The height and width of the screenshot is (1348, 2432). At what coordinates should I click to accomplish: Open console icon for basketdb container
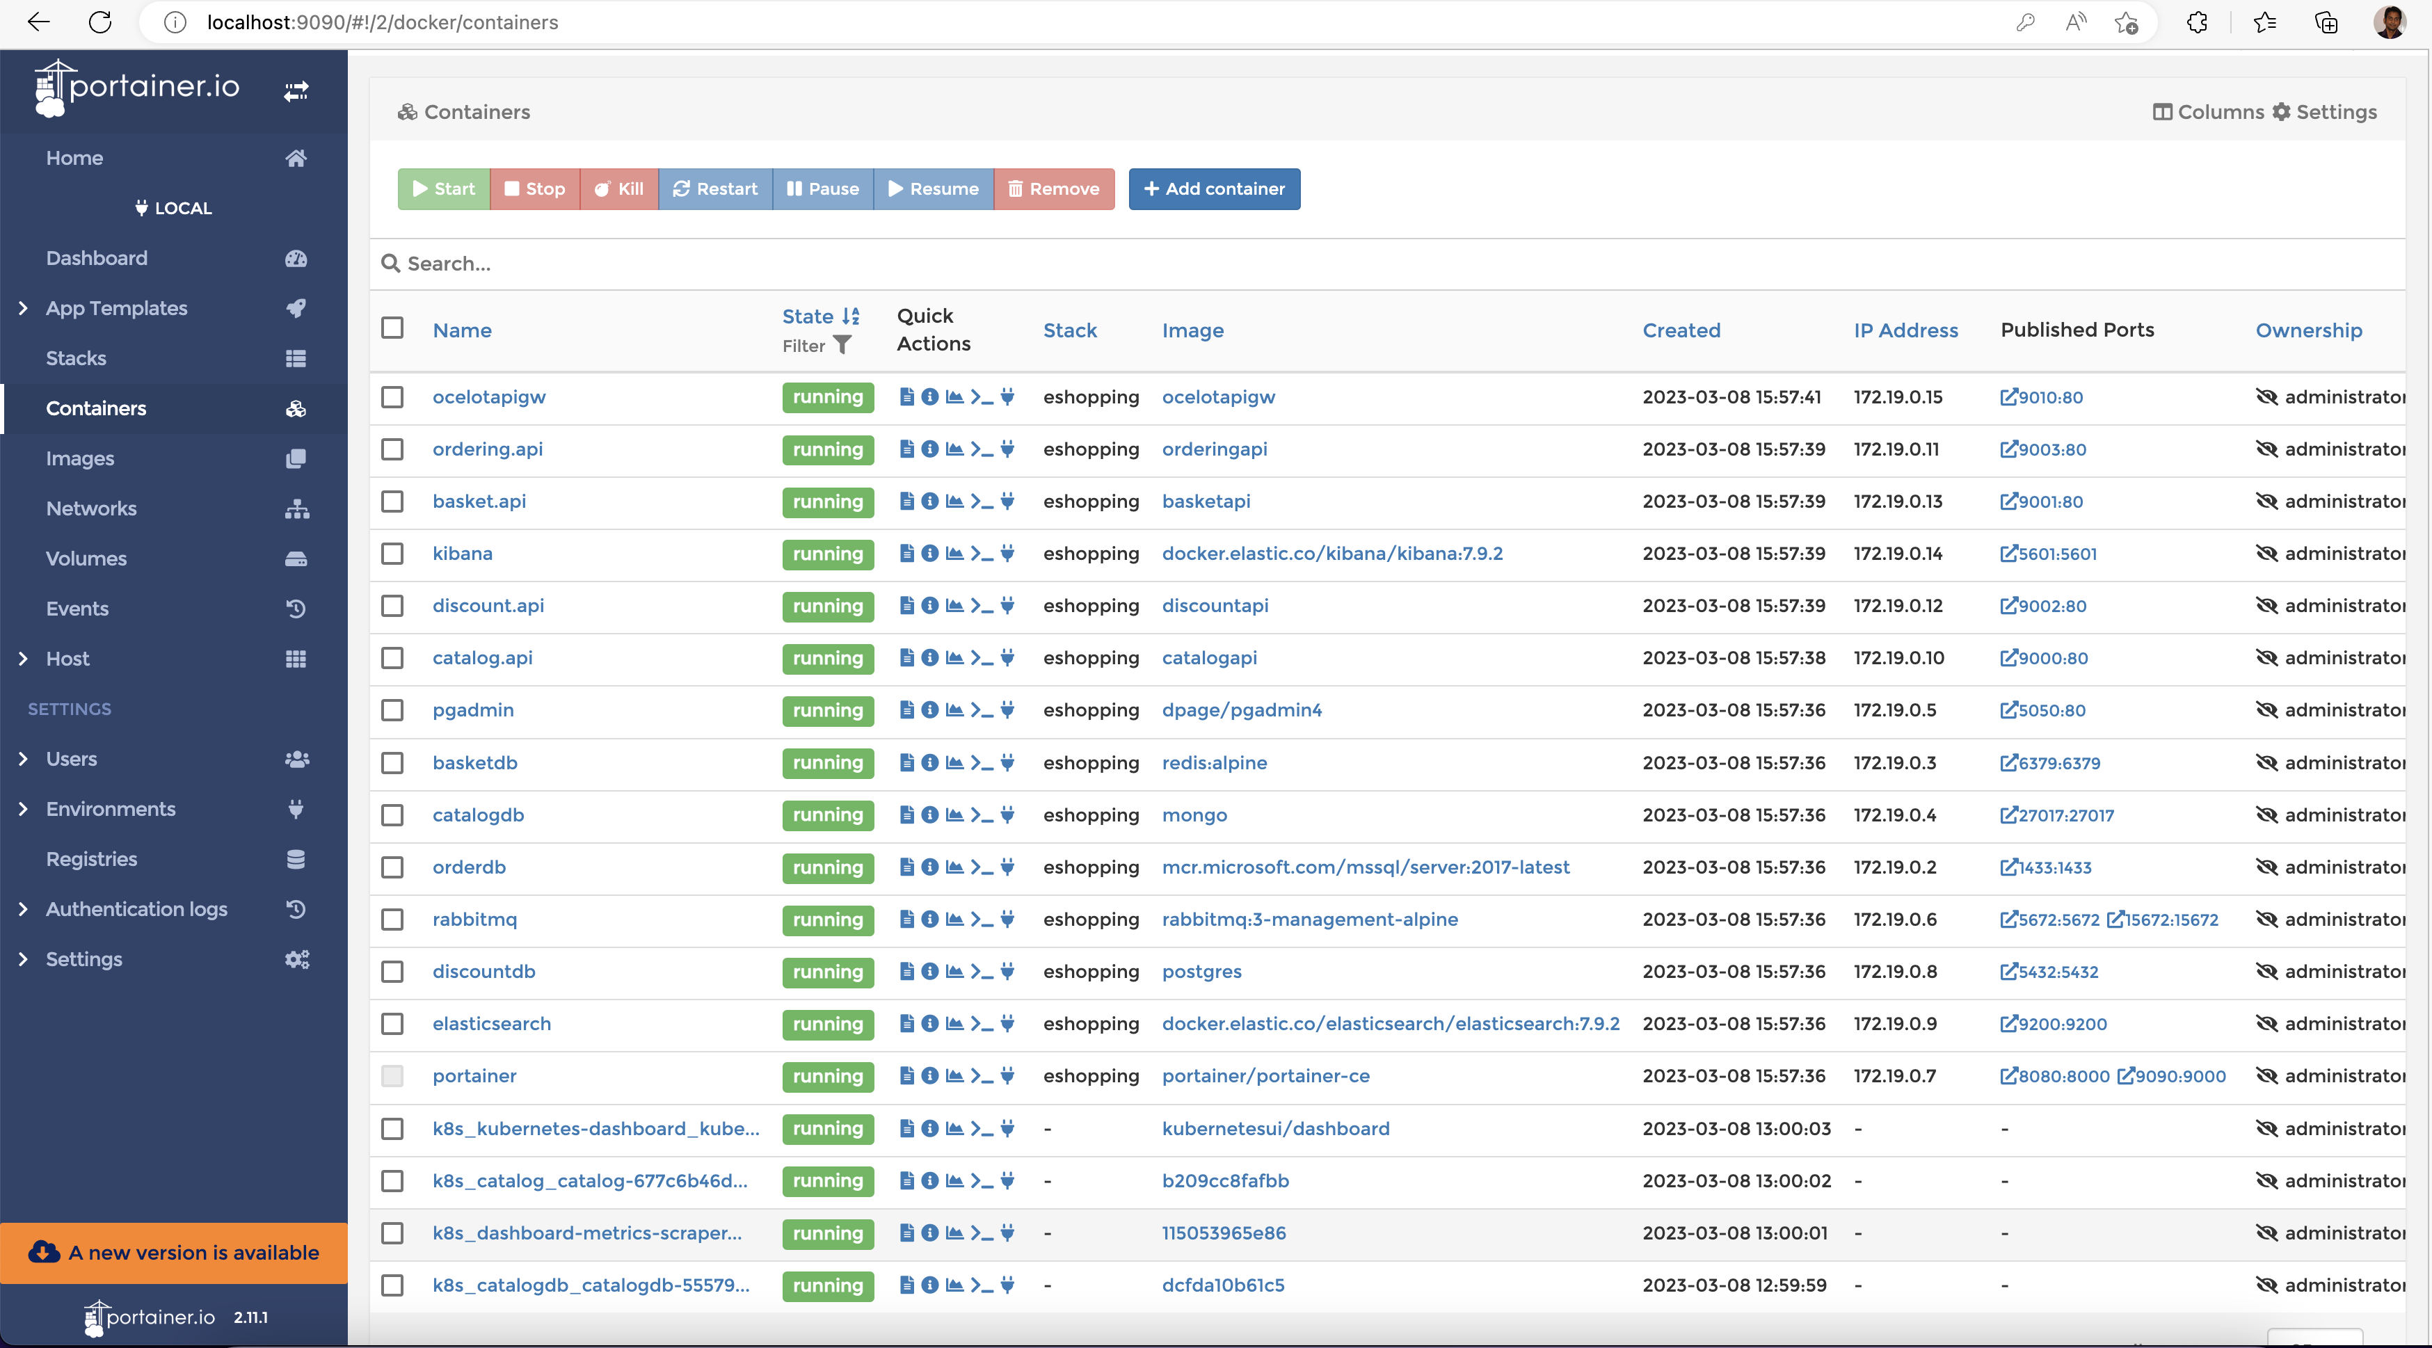982,763
